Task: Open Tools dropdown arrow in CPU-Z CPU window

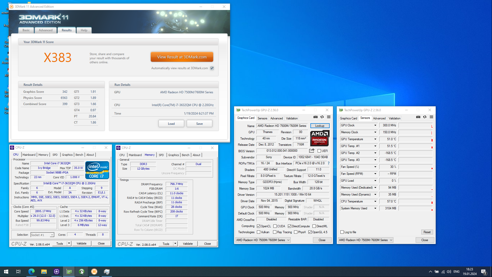Action: (x=69, y=243)
